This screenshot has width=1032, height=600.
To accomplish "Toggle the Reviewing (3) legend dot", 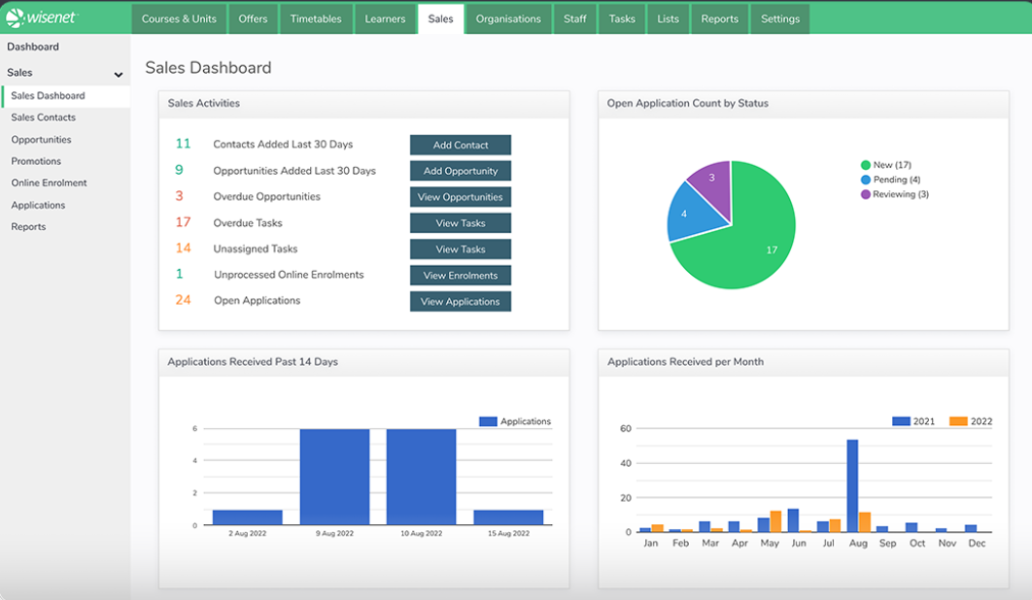I will pyautogui.click(x=866, y=194).
